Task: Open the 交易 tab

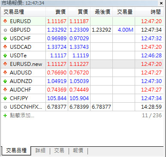Action: click(59, 151)
